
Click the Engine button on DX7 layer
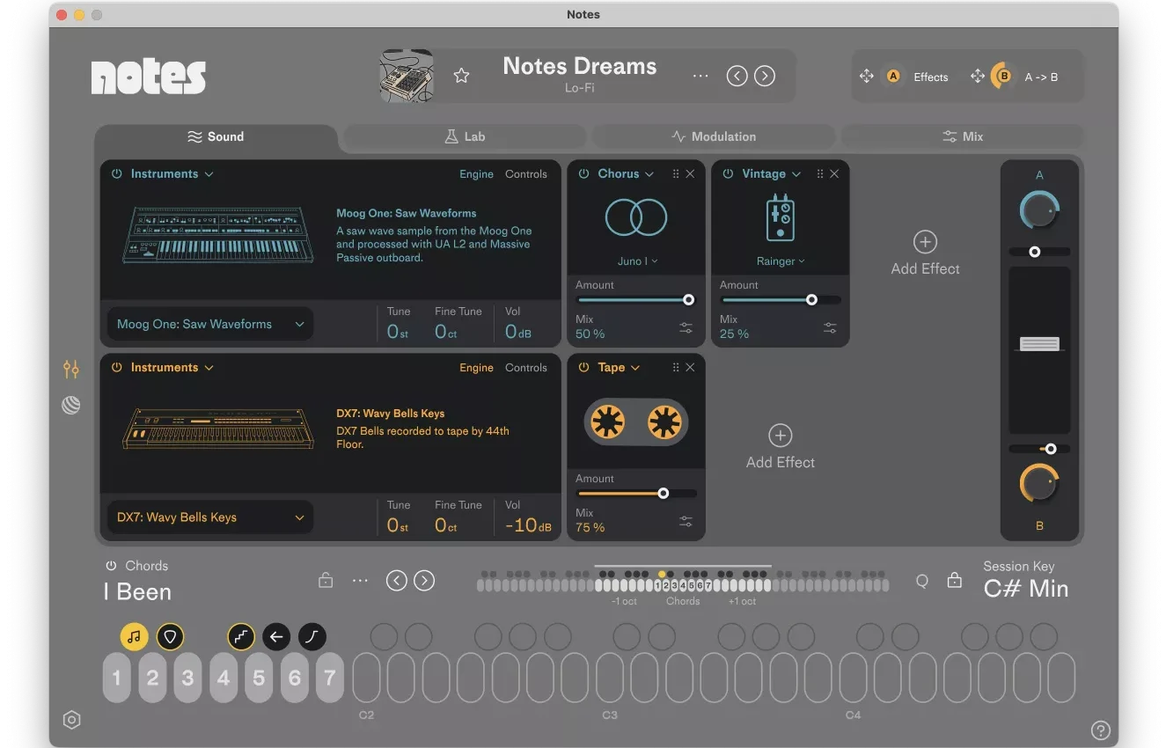[476, 368]
